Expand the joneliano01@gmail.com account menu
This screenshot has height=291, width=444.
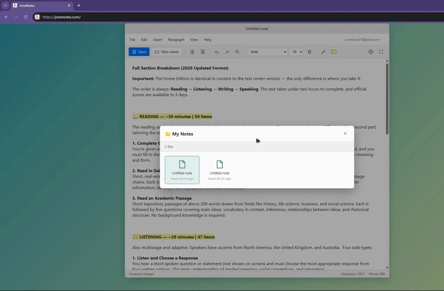363,40
